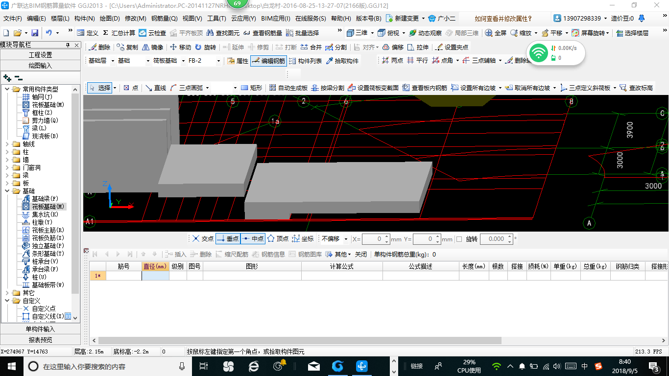Click the Save disk icon in toolbar
Image resolution: width=669 pixels, height=376 pixels.
pos(35,33)
